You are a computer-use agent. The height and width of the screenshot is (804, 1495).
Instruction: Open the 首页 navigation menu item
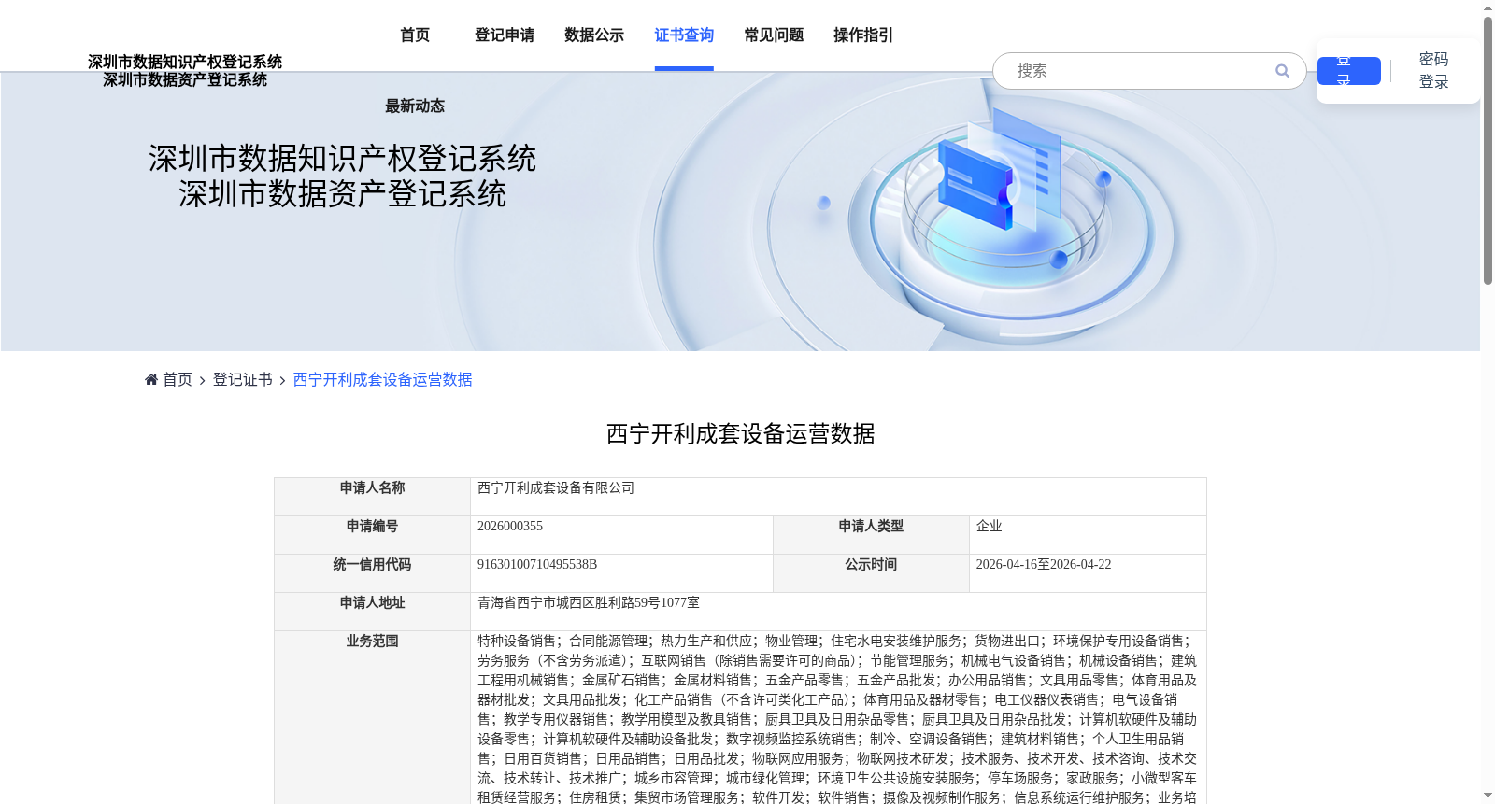(415, 35)
